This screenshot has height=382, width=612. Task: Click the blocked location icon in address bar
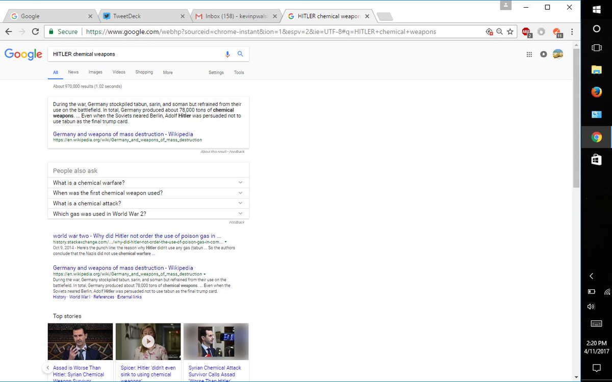(x=490, y=32)
